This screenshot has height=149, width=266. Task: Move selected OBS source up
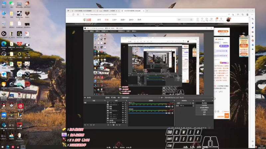point(117,125)
